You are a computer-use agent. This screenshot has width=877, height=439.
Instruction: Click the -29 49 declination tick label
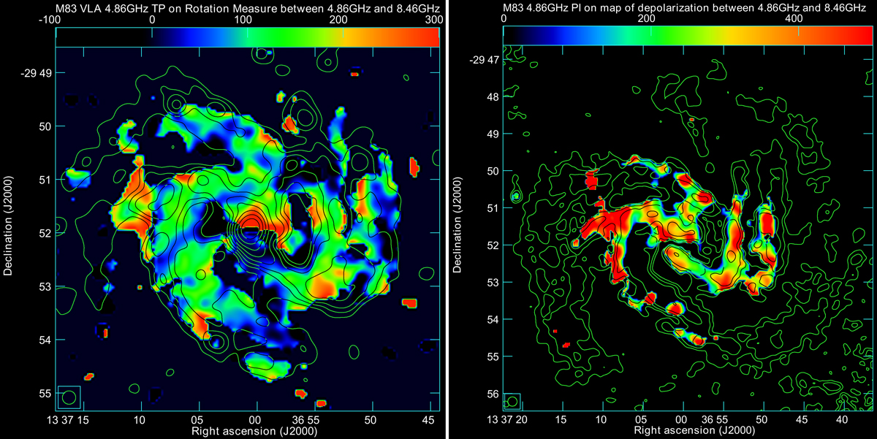(x=34, y=74)
